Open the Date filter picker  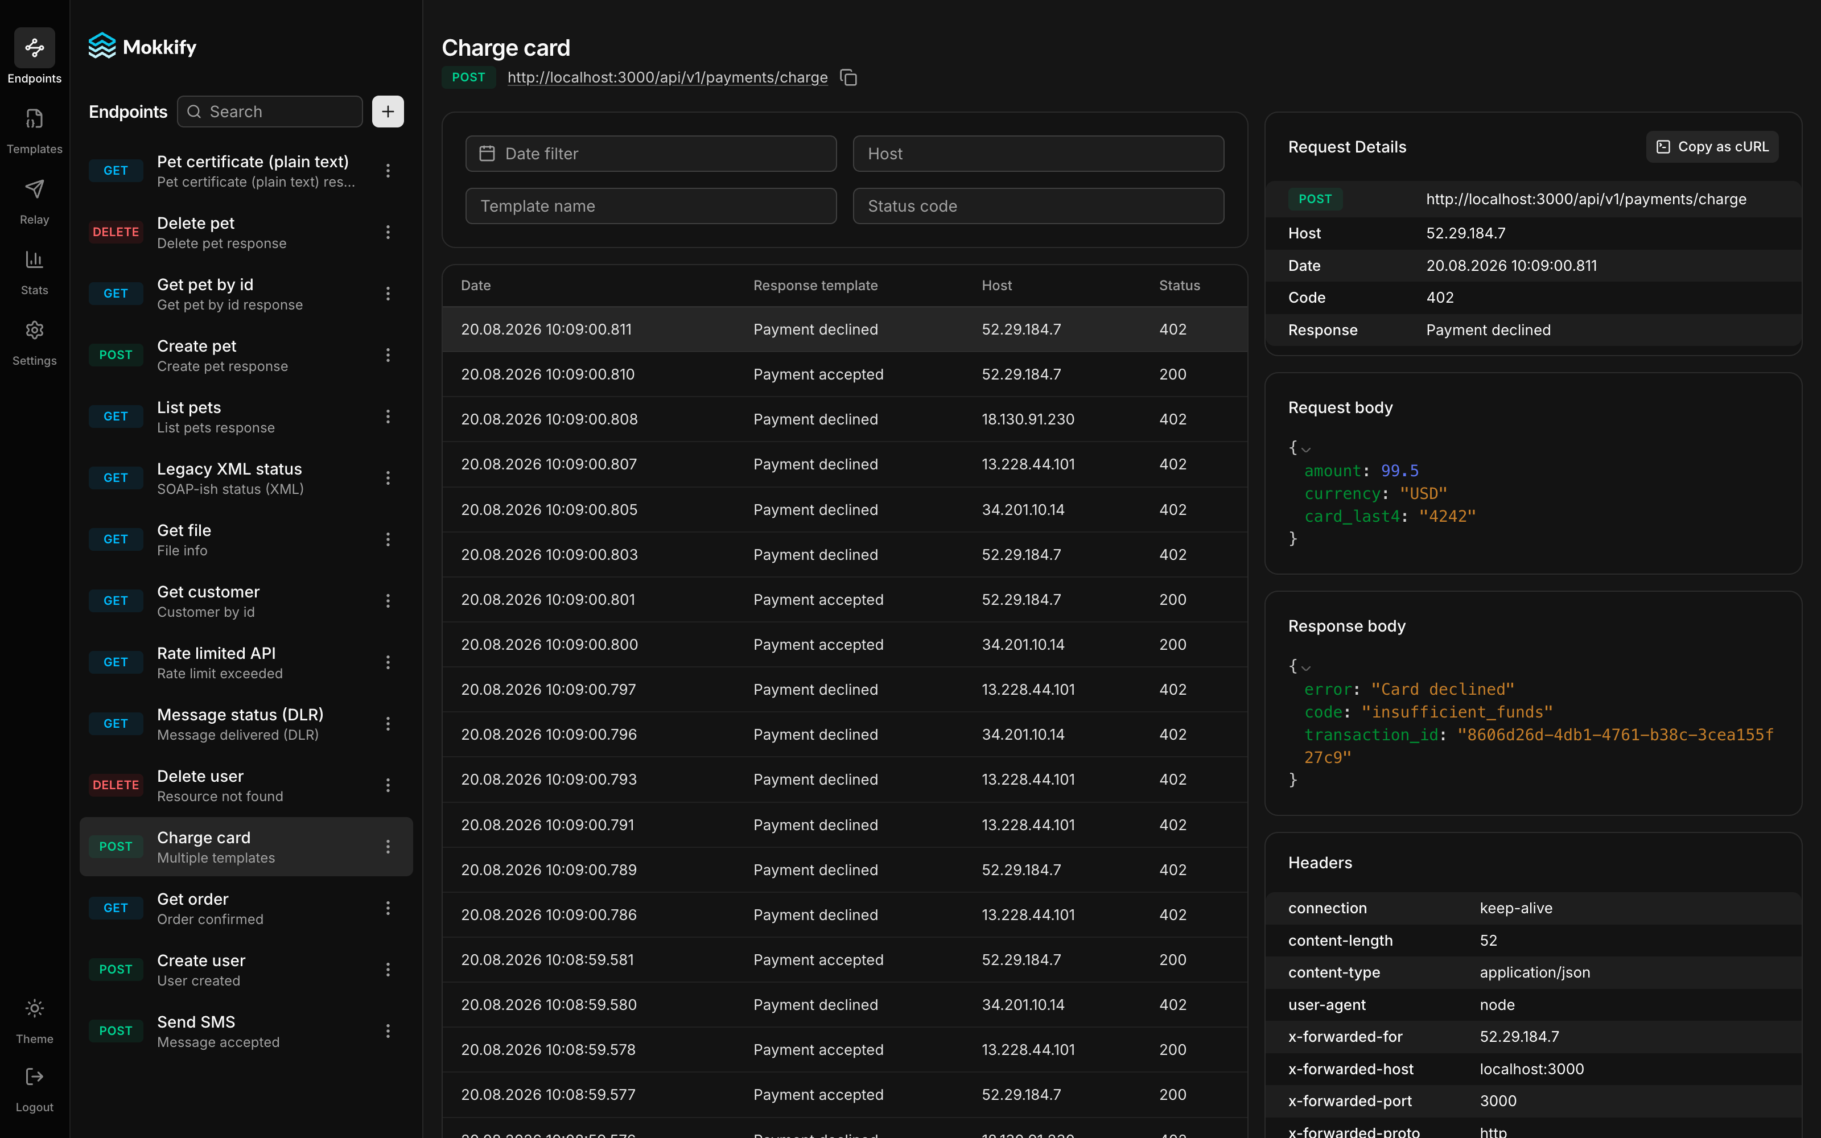click(x=651, y=154)
